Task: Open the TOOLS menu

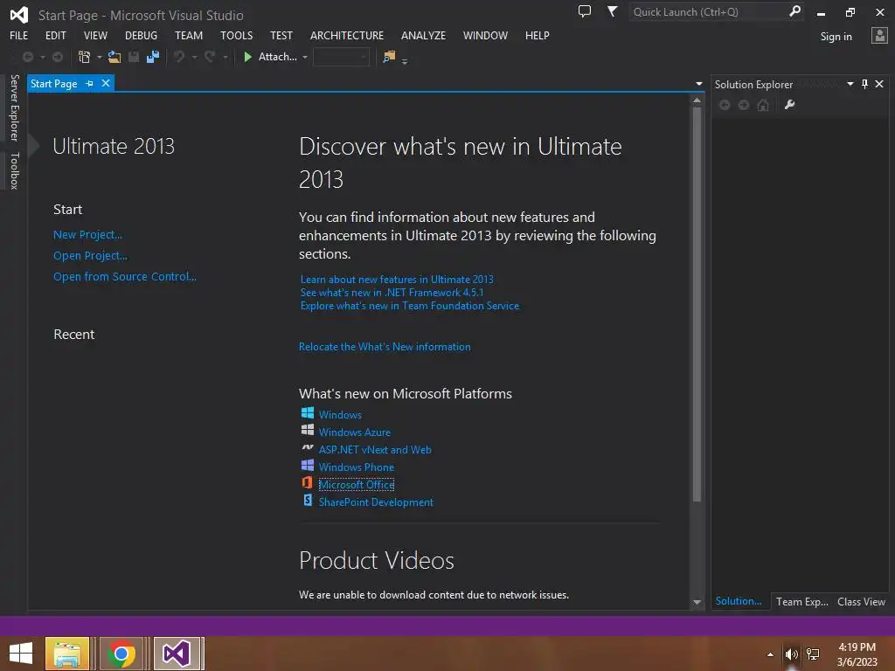Action: [x=236, y=35]
